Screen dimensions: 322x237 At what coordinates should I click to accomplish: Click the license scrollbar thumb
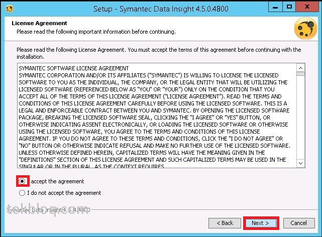pyautogui.click(x=301, y=74)
